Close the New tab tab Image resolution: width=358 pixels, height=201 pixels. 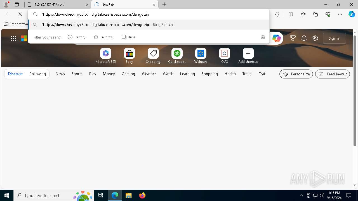tap(154, 4)
